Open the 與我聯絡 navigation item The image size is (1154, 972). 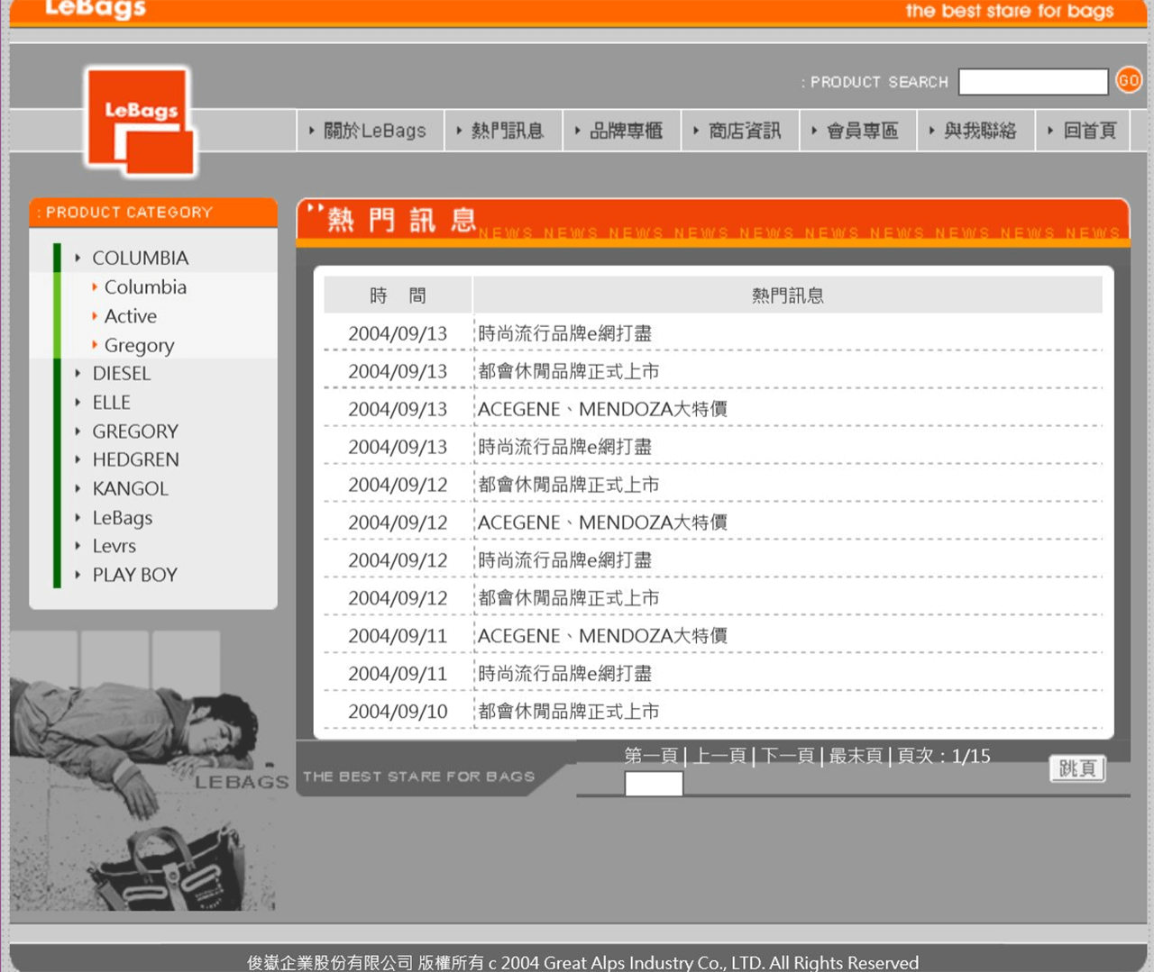tap(974, 131)
